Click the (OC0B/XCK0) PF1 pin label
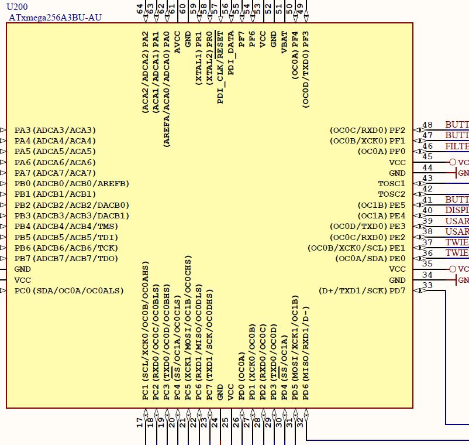The image size is (469, 445). [368, 141]
